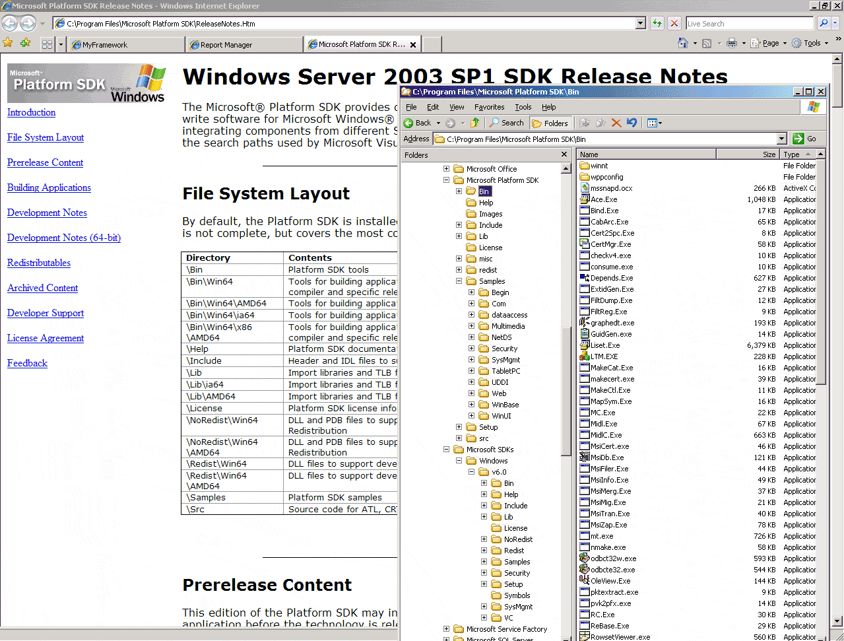Select LTM.EXE file icon in the list
Screen dimensions: 844x641
click(584, 356)
